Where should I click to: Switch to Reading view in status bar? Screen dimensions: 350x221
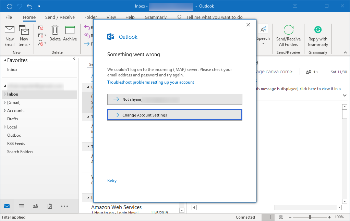281,217
